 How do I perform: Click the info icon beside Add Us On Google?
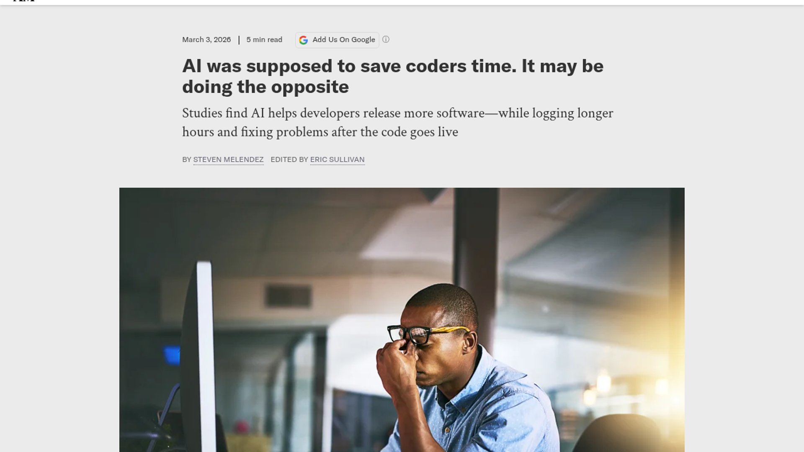(x=386, y=39)
